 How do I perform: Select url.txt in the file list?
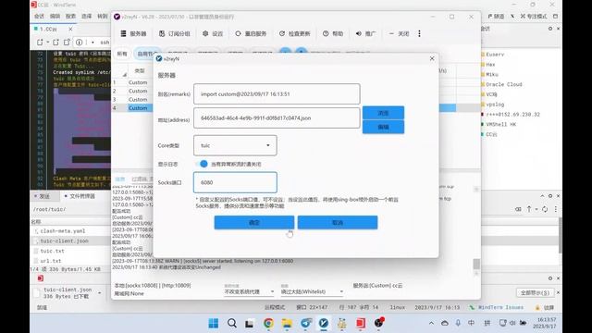click(x=51, y=261)
